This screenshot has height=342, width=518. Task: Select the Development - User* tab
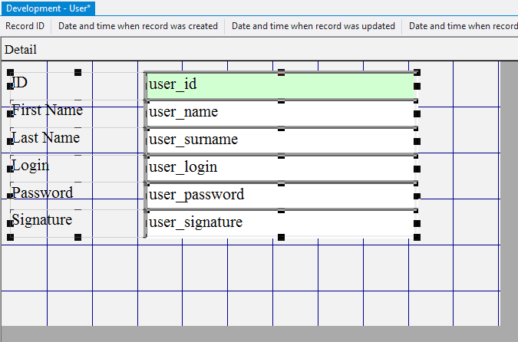pyautogui.click(x=48, y=8)
